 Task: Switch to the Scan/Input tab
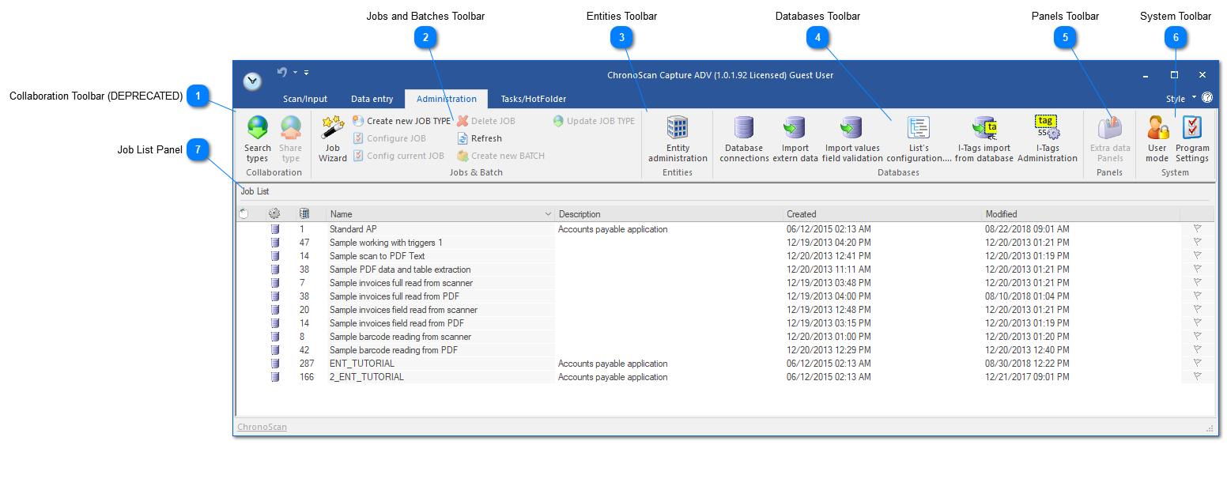[304, 99]
